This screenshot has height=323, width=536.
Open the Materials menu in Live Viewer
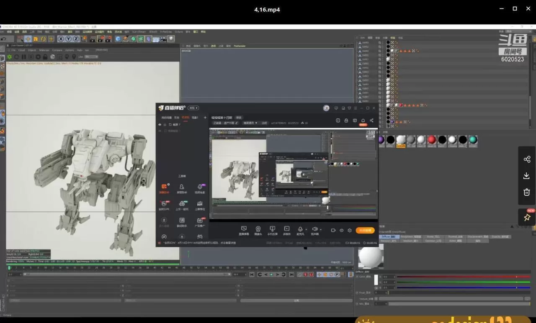44,50
